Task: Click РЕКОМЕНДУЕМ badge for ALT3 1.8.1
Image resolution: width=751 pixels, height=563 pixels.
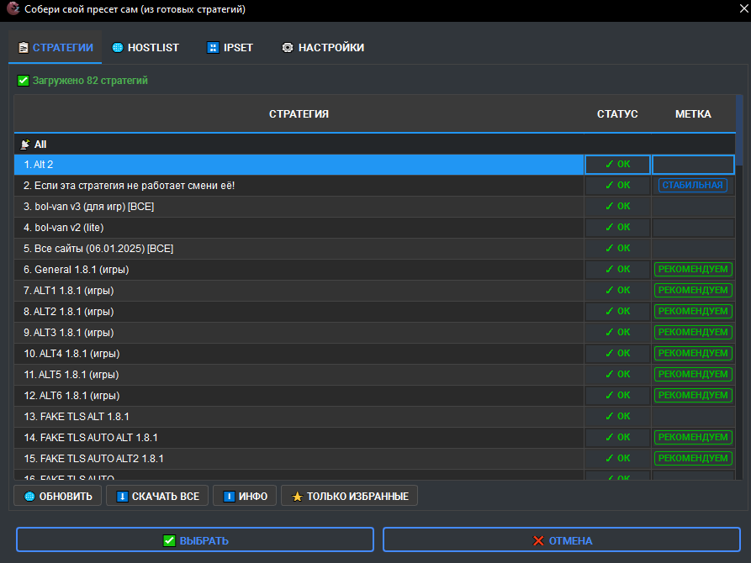Action: coord(693,332)
